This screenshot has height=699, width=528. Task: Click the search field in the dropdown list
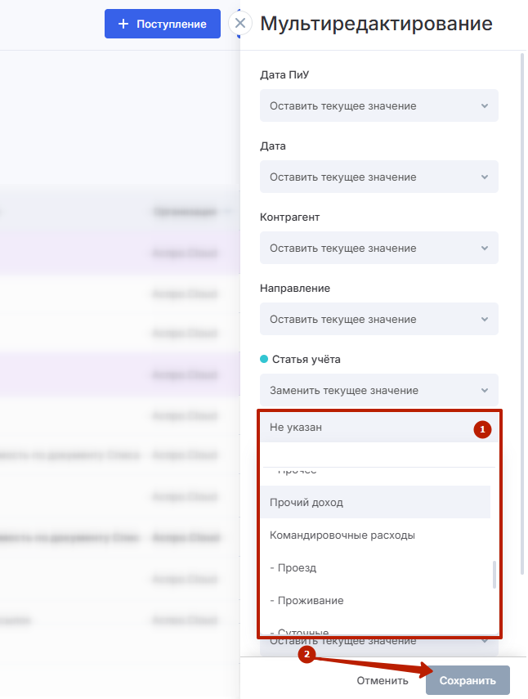[x=378, y=455]
